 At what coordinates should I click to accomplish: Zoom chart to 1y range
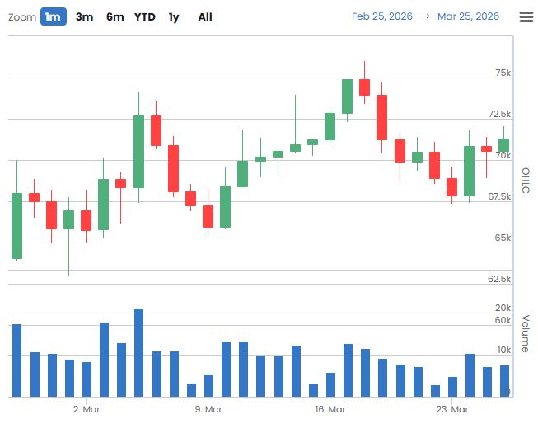click(174, 16)
